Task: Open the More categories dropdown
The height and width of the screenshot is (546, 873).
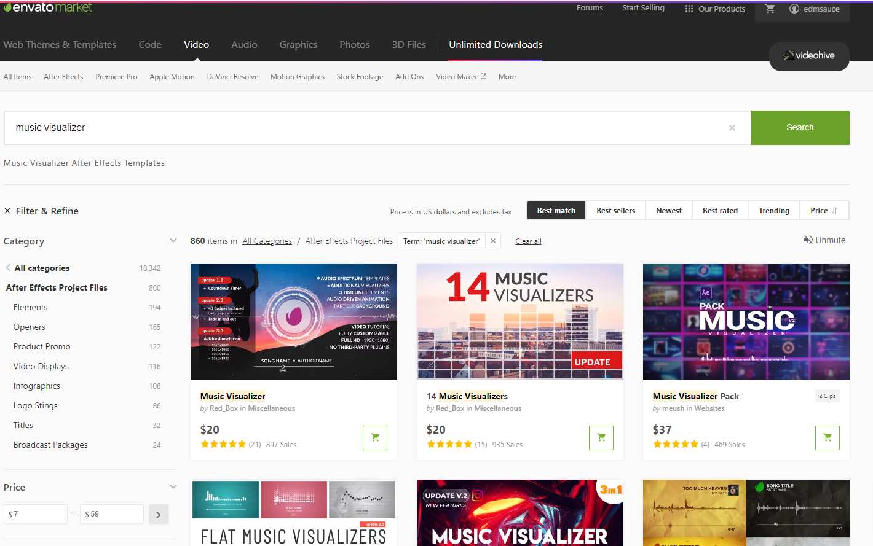Action: pos(507,76)
